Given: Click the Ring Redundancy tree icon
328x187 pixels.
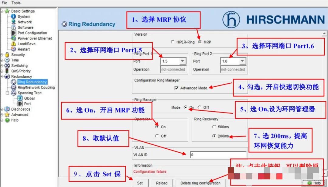Looking at the screenshot, I should coord(14,82).
